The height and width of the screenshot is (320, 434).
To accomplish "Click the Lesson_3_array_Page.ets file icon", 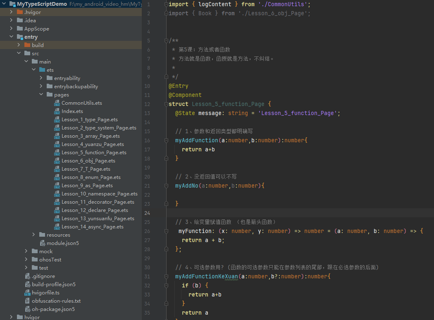I will [57, 136].
